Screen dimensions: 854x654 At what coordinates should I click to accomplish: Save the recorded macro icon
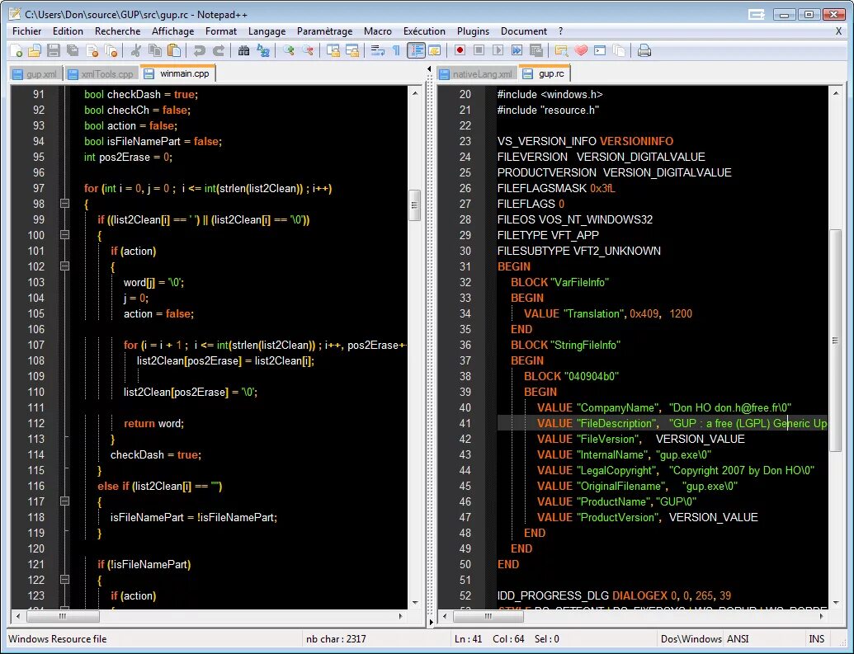click(536, 50)
